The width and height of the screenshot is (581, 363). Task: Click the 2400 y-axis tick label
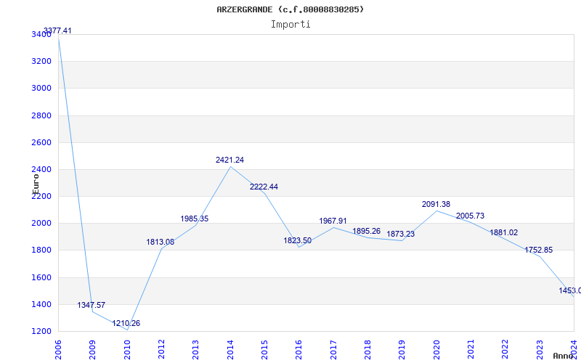point(41,170)
